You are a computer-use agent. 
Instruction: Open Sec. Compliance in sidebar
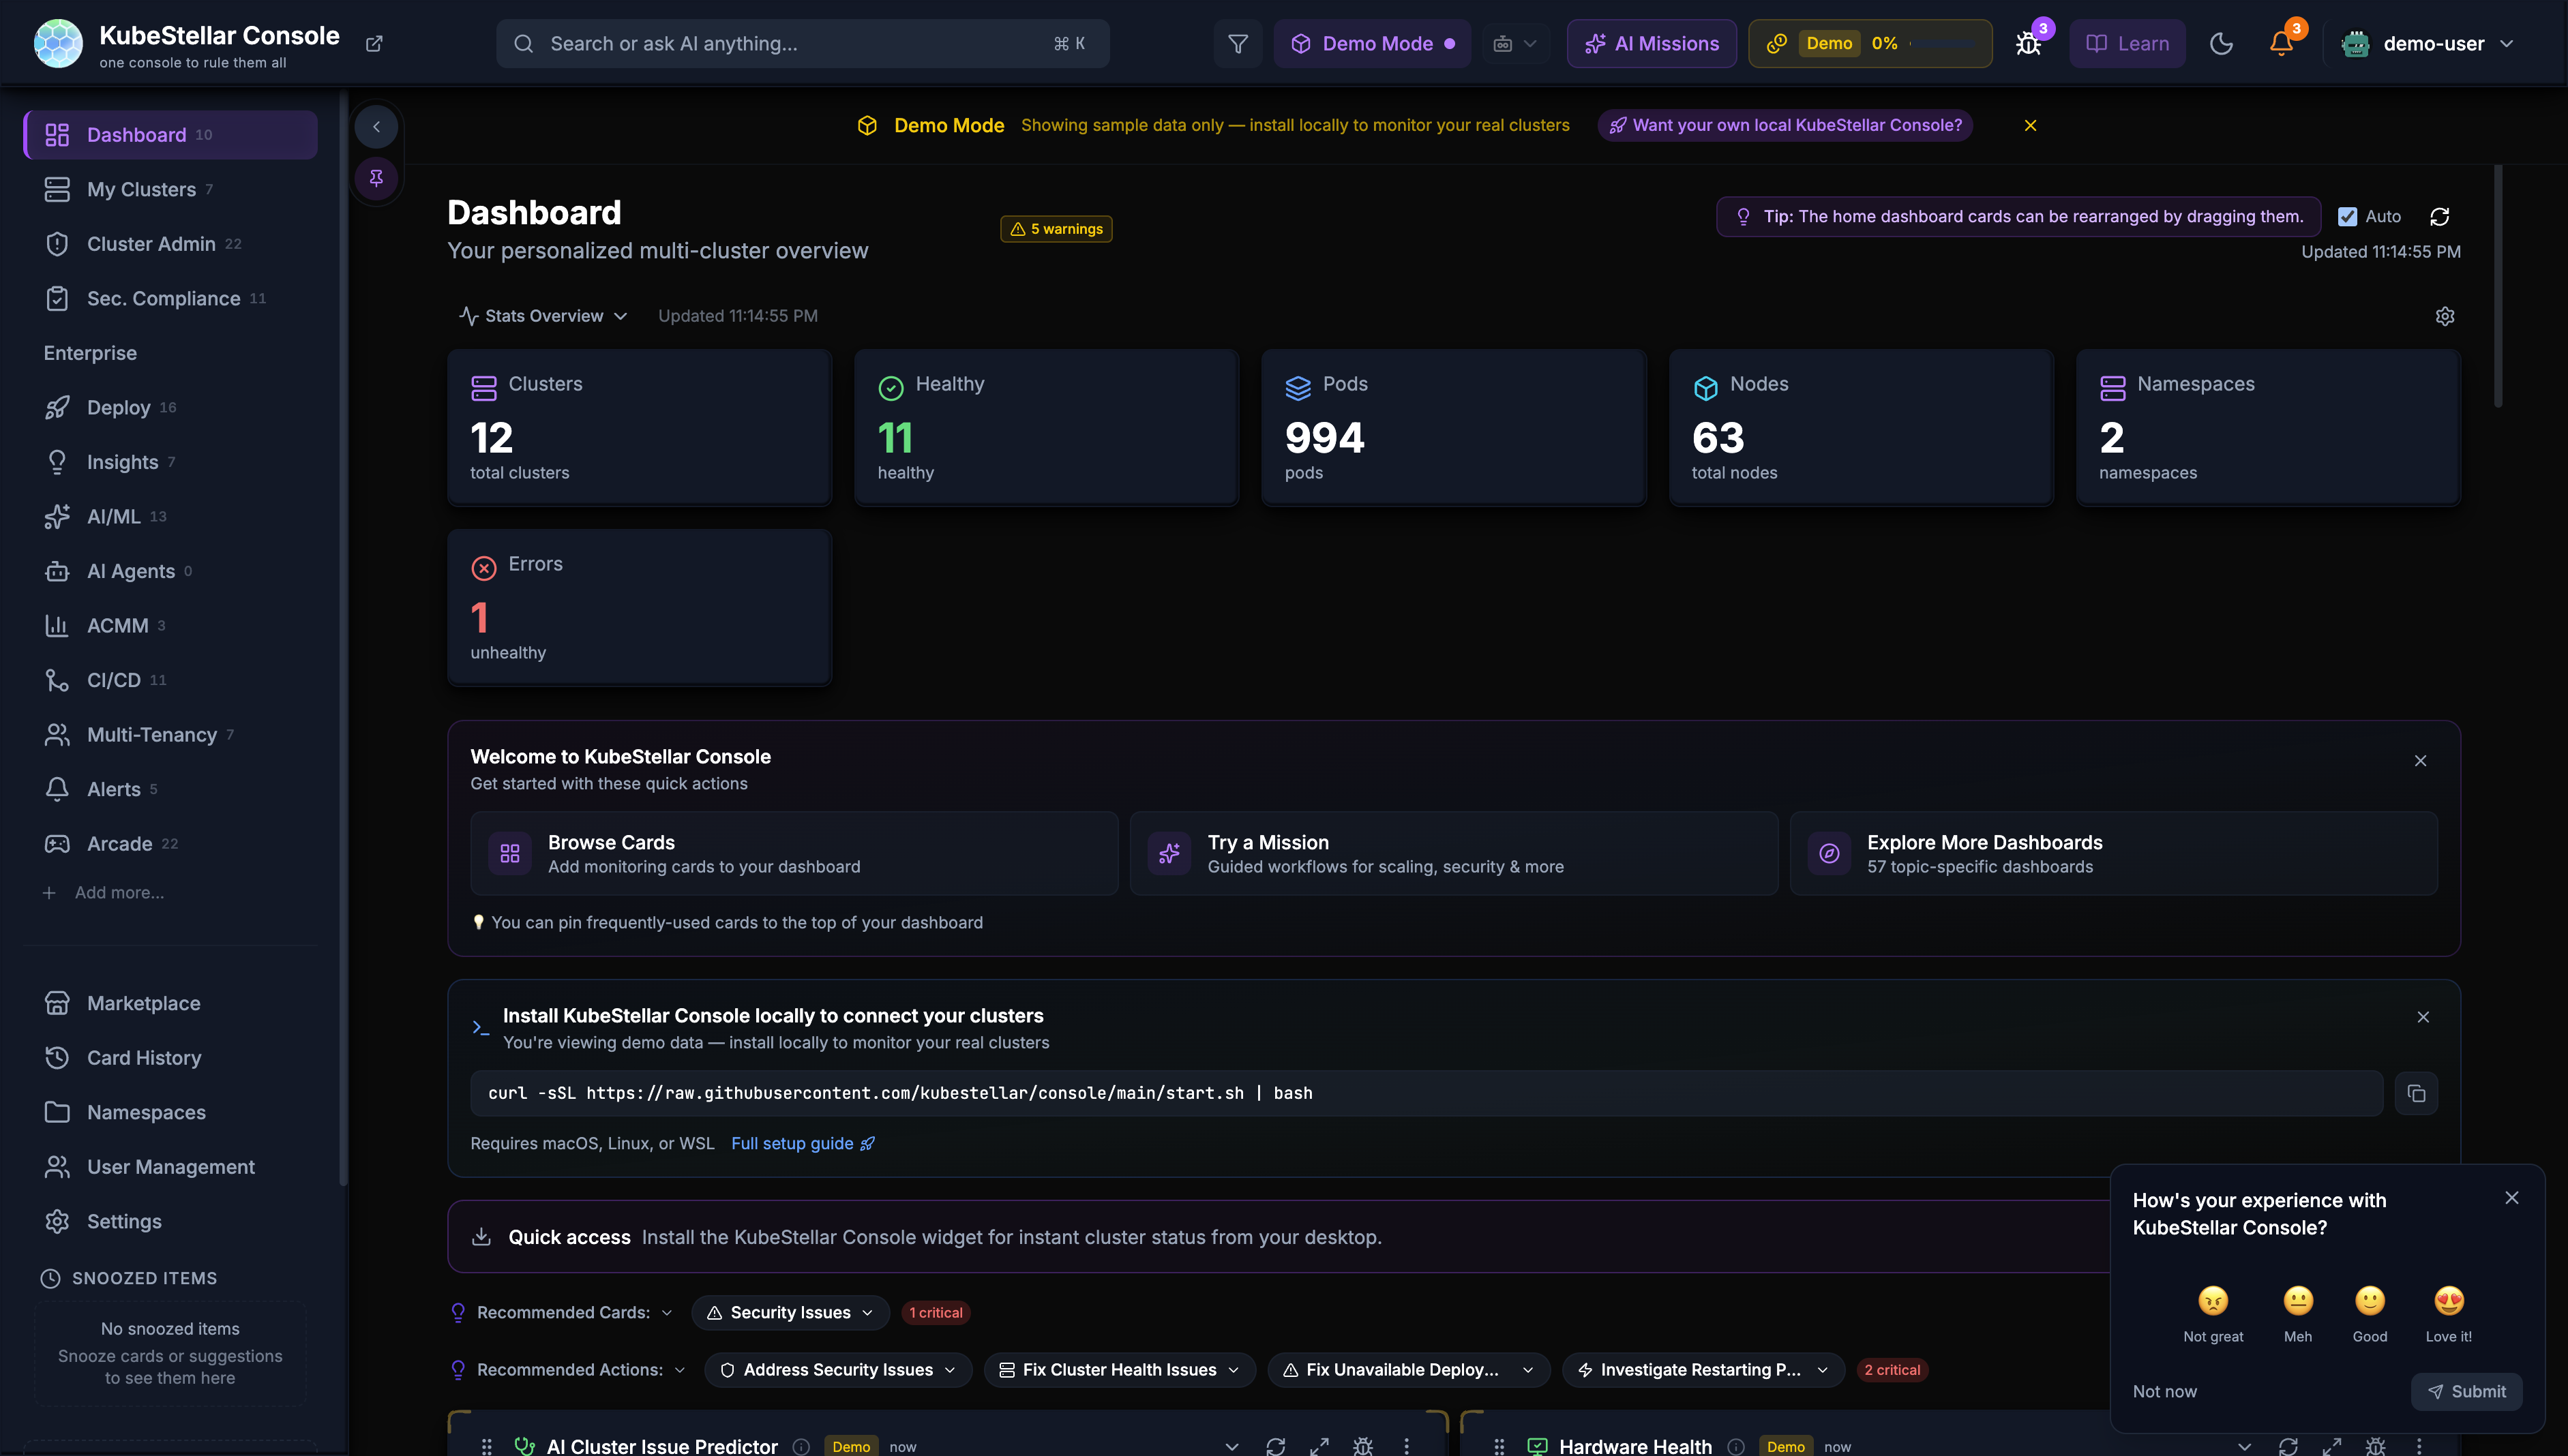170,299
